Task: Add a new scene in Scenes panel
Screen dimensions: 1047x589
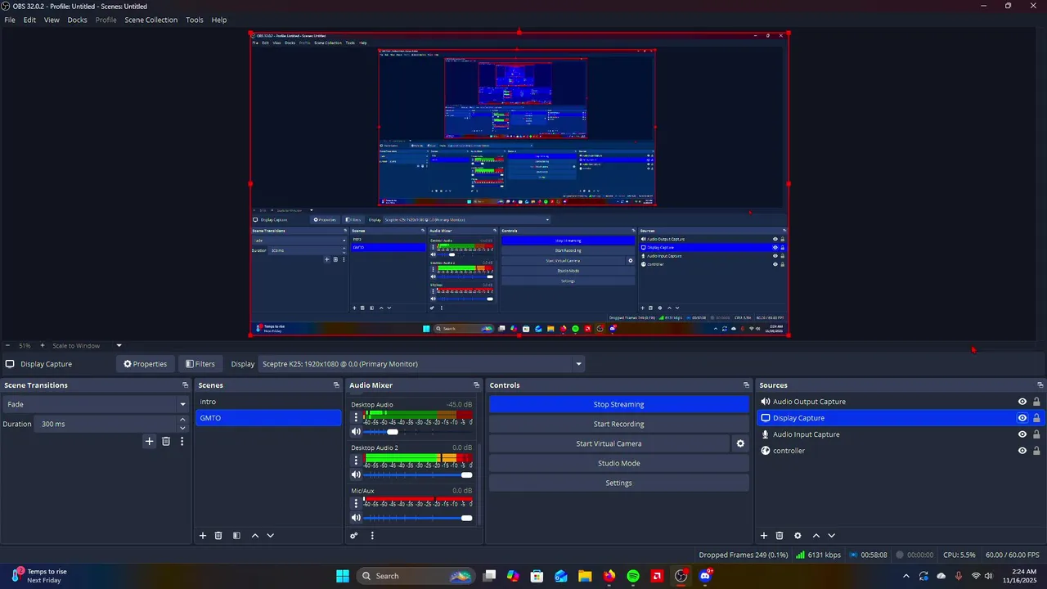Action: click(x=203, y=536)
